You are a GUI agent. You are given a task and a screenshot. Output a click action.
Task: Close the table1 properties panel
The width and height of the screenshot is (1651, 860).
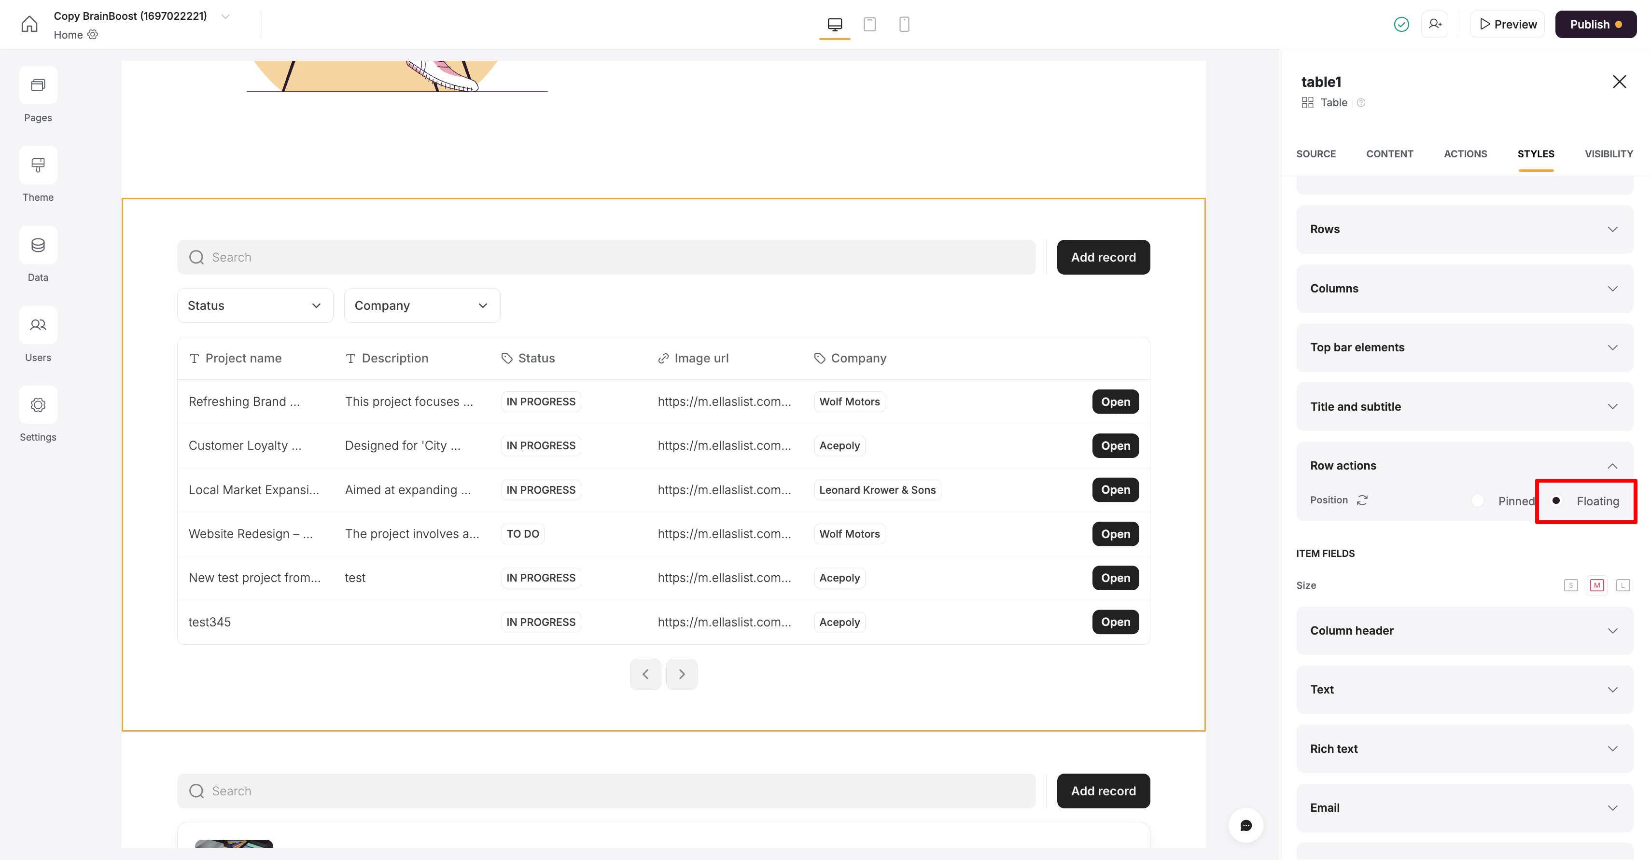tap(1620, 82)
